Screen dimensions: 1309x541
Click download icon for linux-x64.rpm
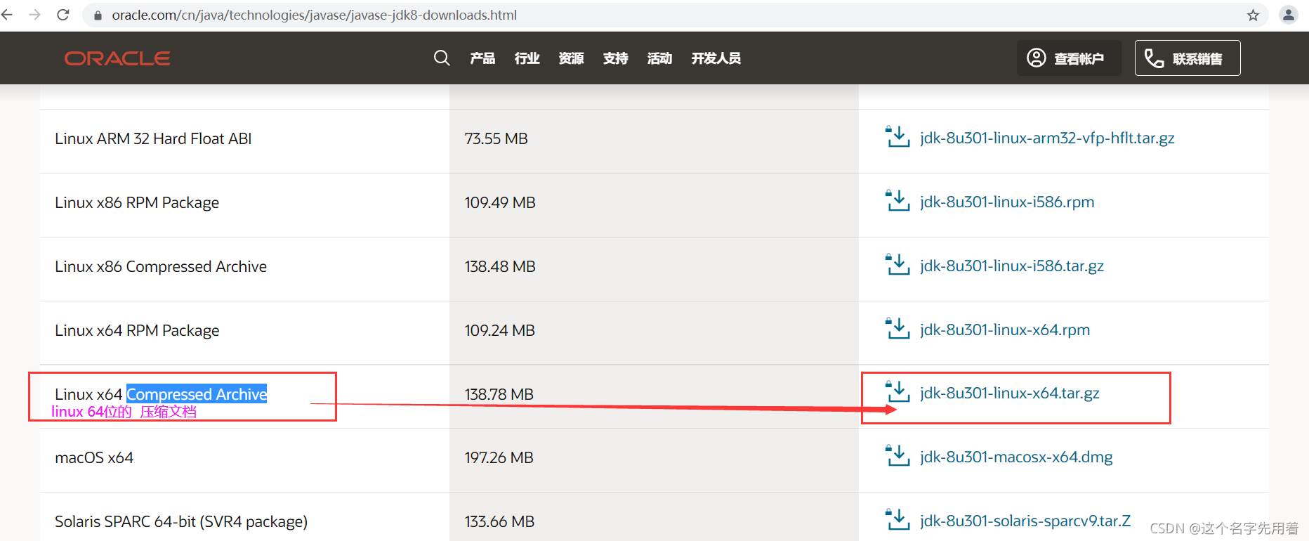897,329
